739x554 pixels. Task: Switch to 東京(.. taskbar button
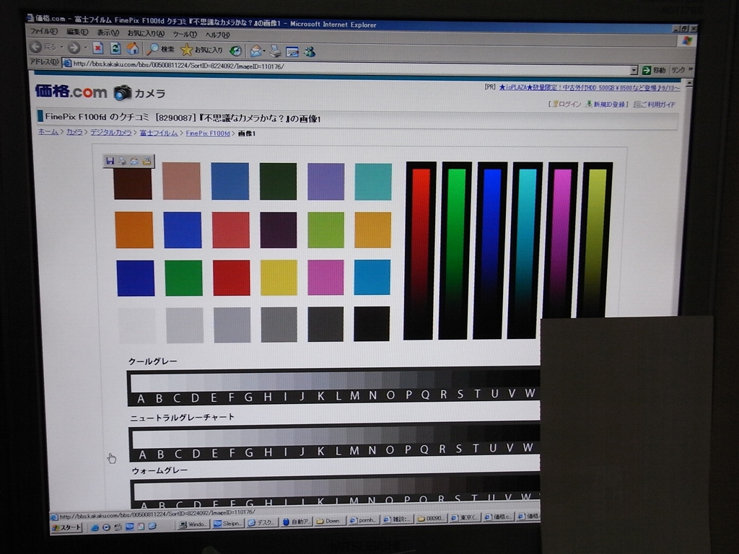[465, 518]
